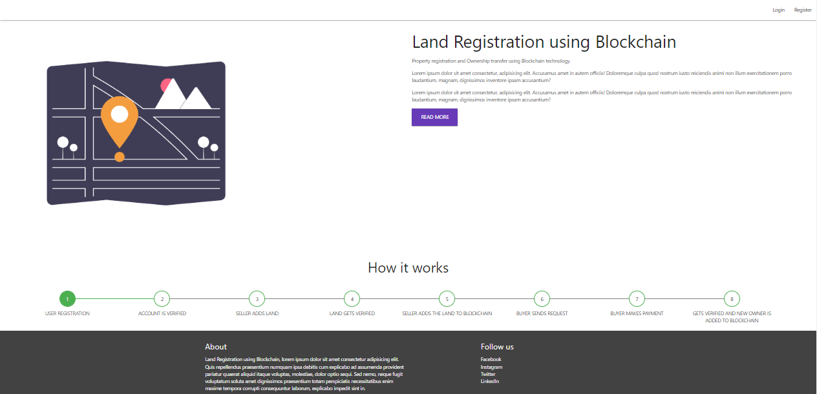Open the Twitter footer link
817x394 pixels.
[488, 374]
